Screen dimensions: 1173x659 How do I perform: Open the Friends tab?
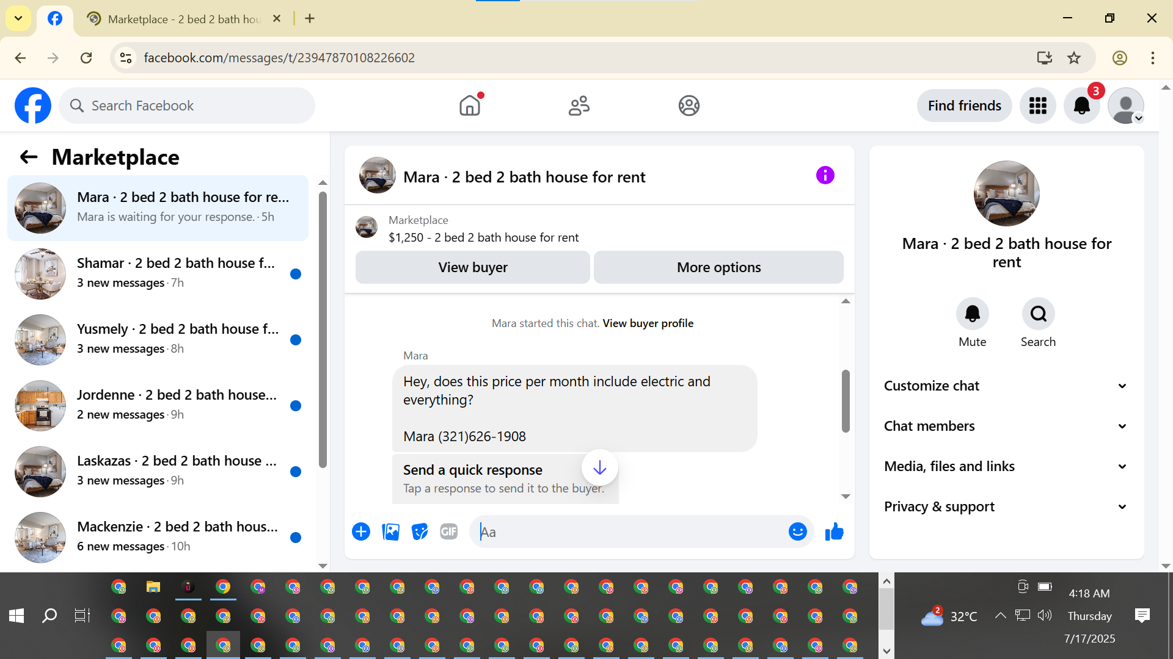pyautogui.click(x=579, y=106)
